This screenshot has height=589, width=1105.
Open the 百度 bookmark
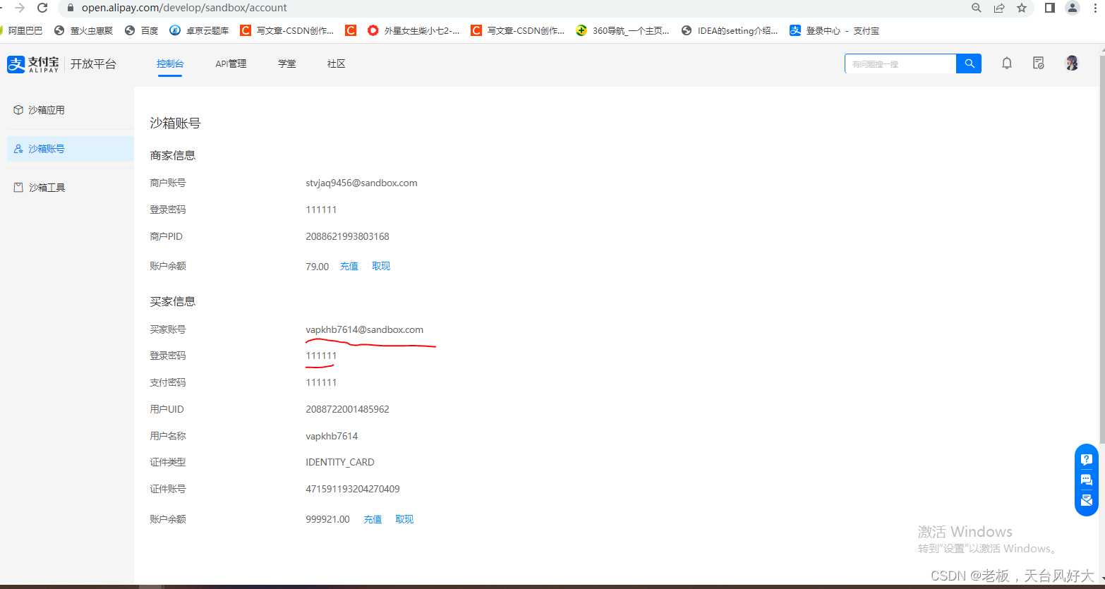[x=141, y=30]
